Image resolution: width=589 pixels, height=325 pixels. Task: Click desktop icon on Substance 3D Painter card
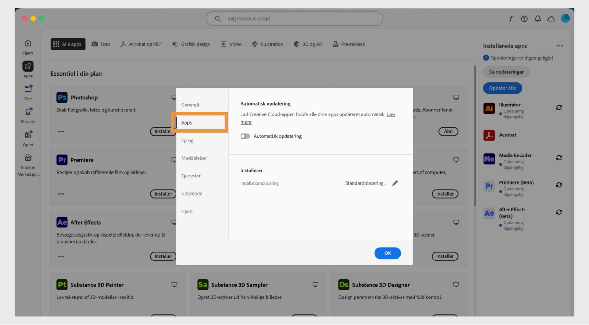tap(174, 285)
